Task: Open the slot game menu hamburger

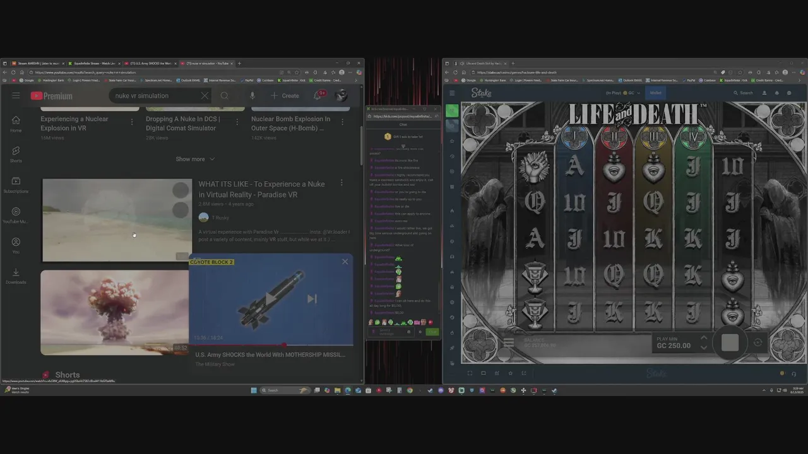Action: pyautogui.click(x=509, y=343)
